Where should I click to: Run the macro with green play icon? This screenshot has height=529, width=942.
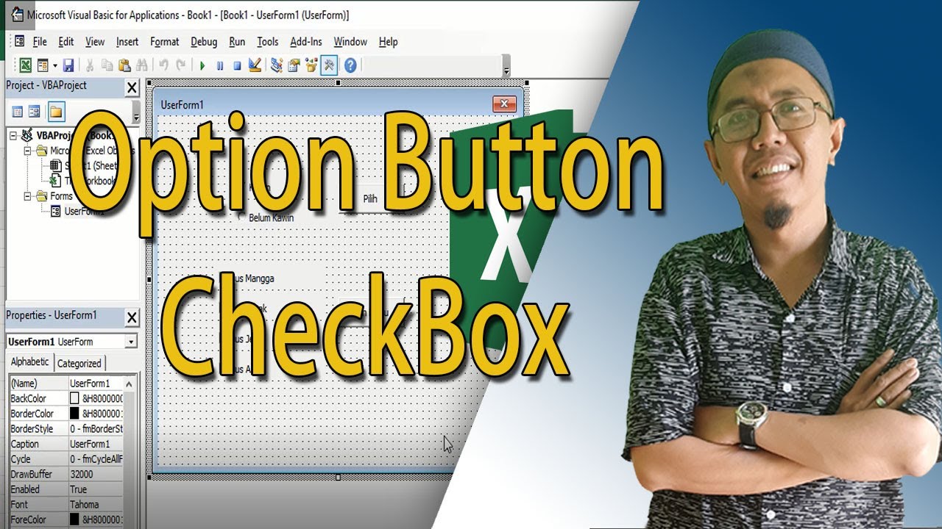(x=202, y=65)
